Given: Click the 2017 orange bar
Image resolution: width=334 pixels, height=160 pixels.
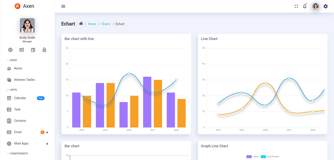Looking at the screenshot, I should (158, 104).
